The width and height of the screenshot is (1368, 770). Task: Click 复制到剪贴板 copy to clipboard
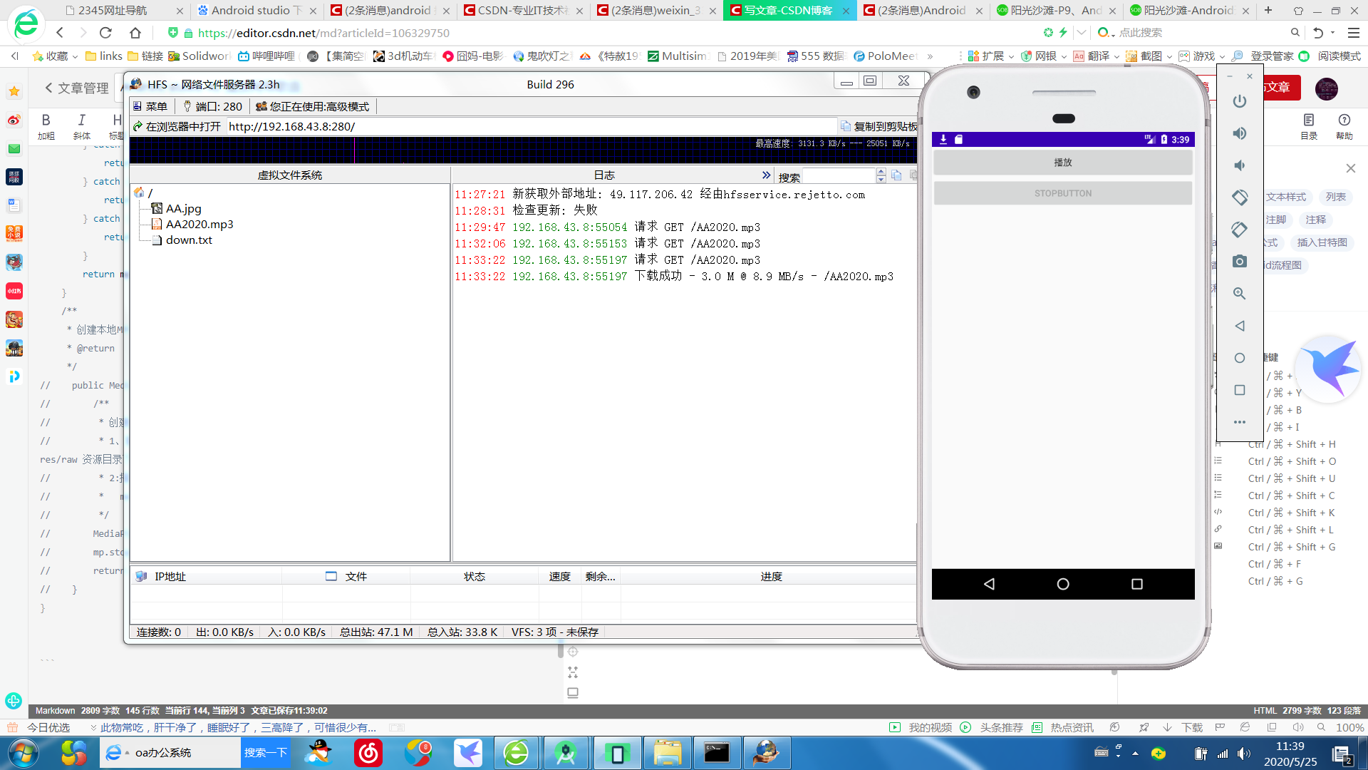click(879, 126)
